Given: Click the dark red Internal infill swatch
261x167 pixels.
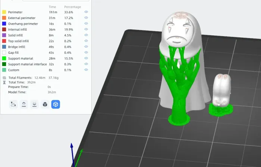Looking at the screenshot, I should (x=4, y=29).
